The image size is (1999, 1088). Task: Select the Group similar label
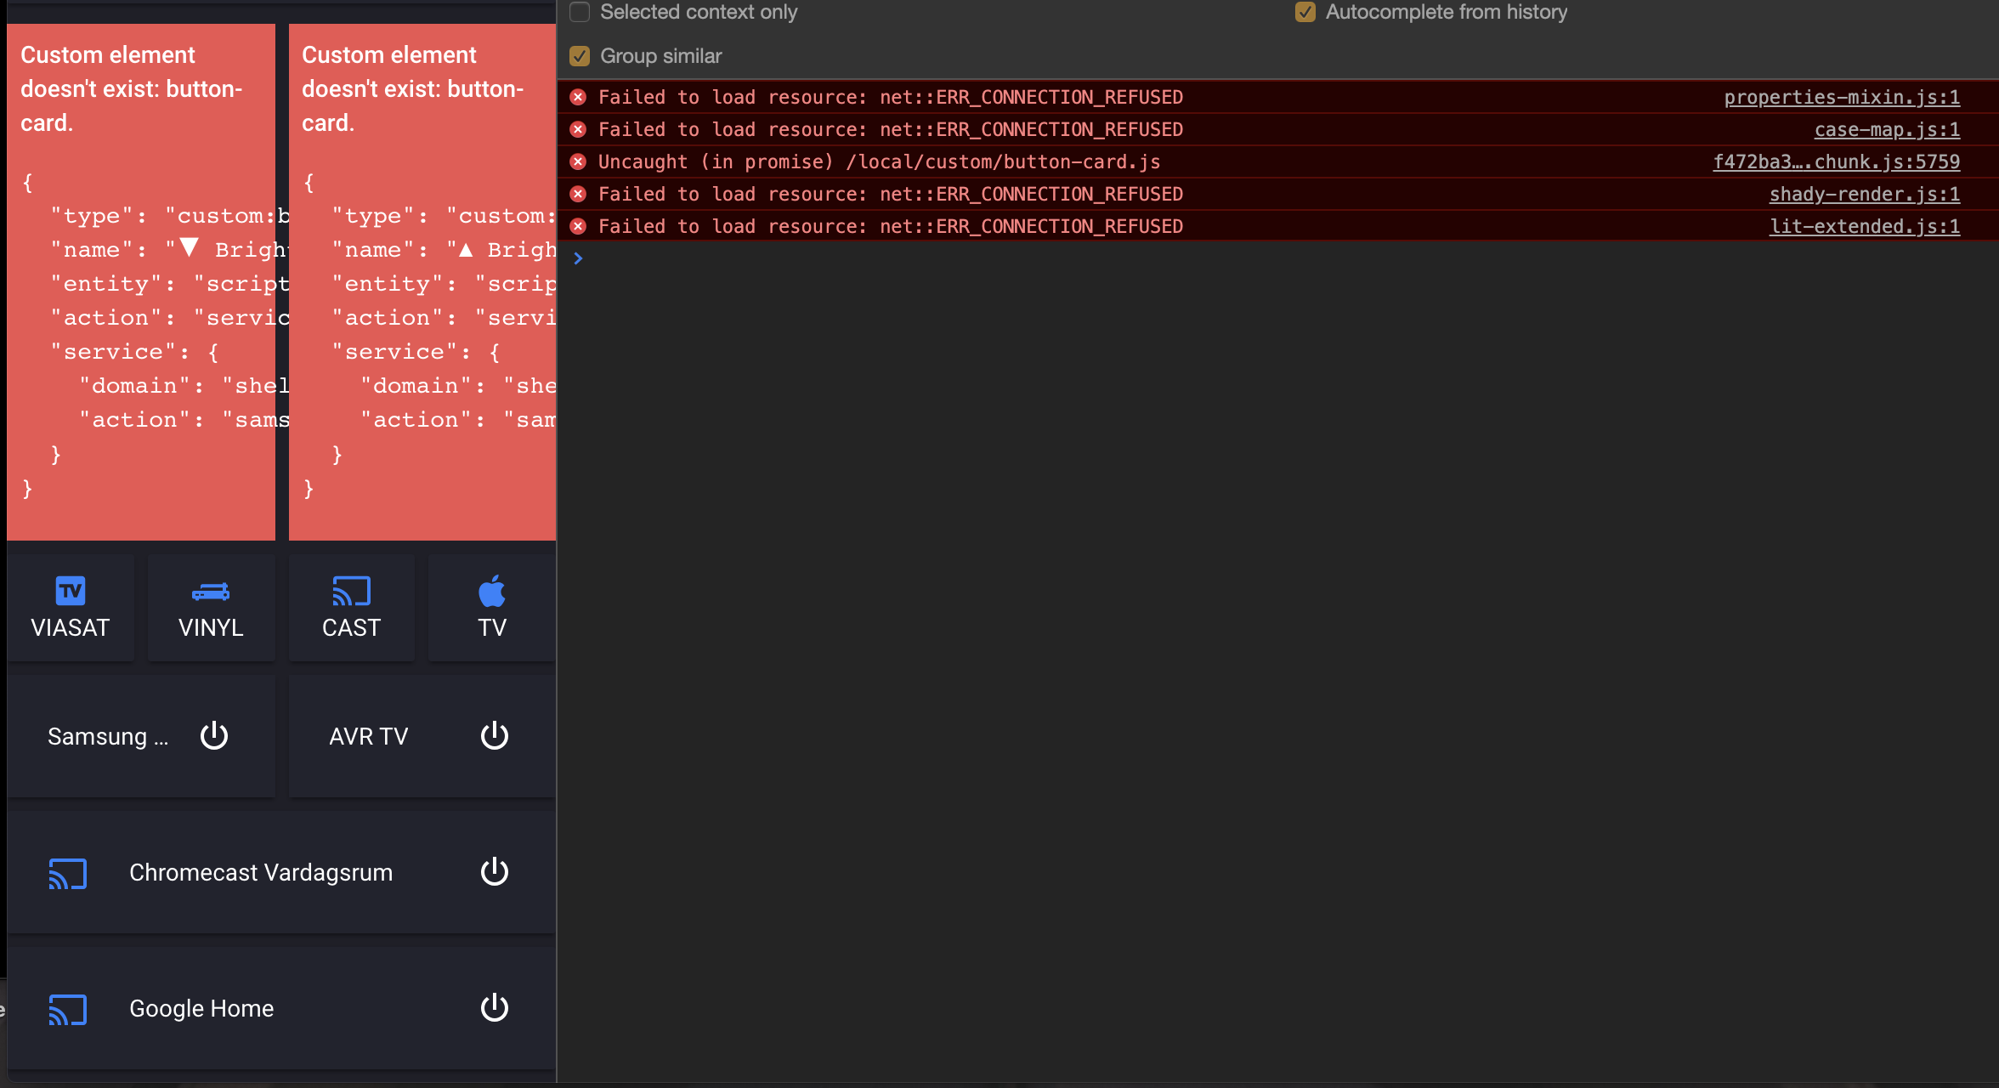(x=661, y=56)
